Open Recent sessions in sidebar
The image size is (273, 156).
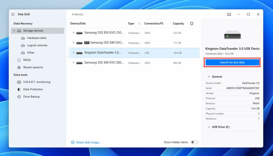point(33,67)
